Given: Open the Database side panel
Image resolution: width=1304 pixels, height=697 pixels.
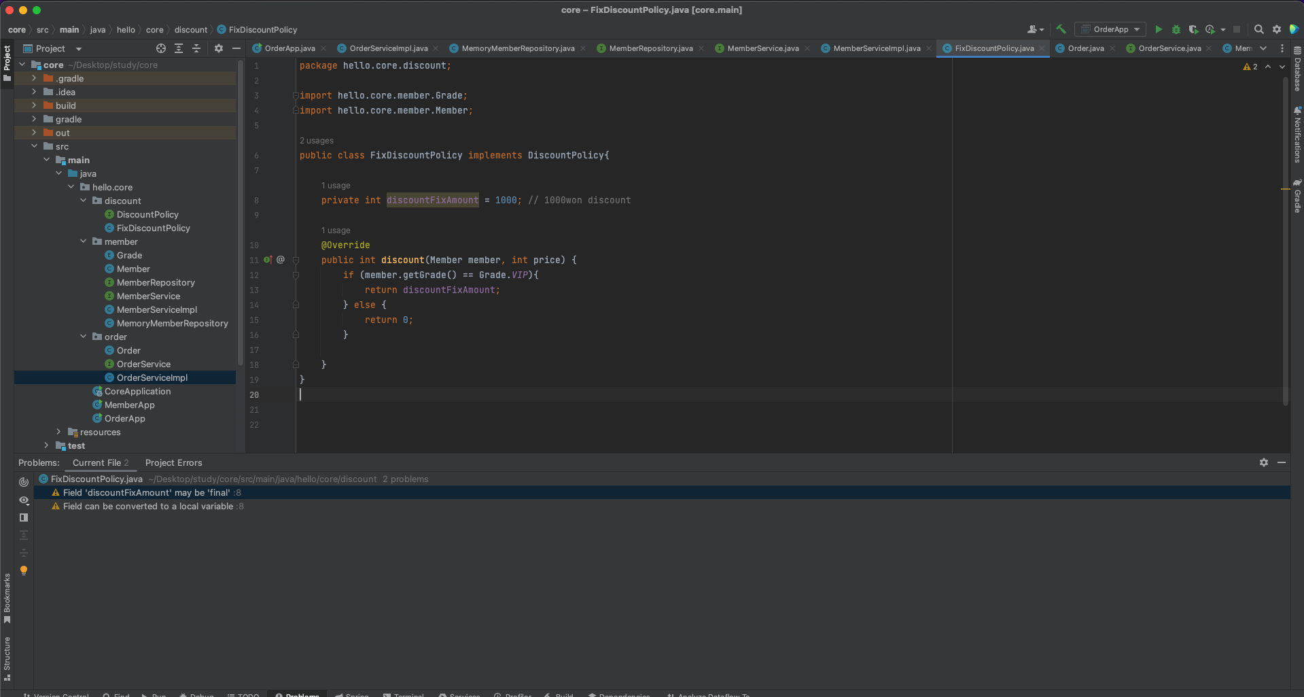Looking at the screenshot, I should click(x=1297, y=69).
